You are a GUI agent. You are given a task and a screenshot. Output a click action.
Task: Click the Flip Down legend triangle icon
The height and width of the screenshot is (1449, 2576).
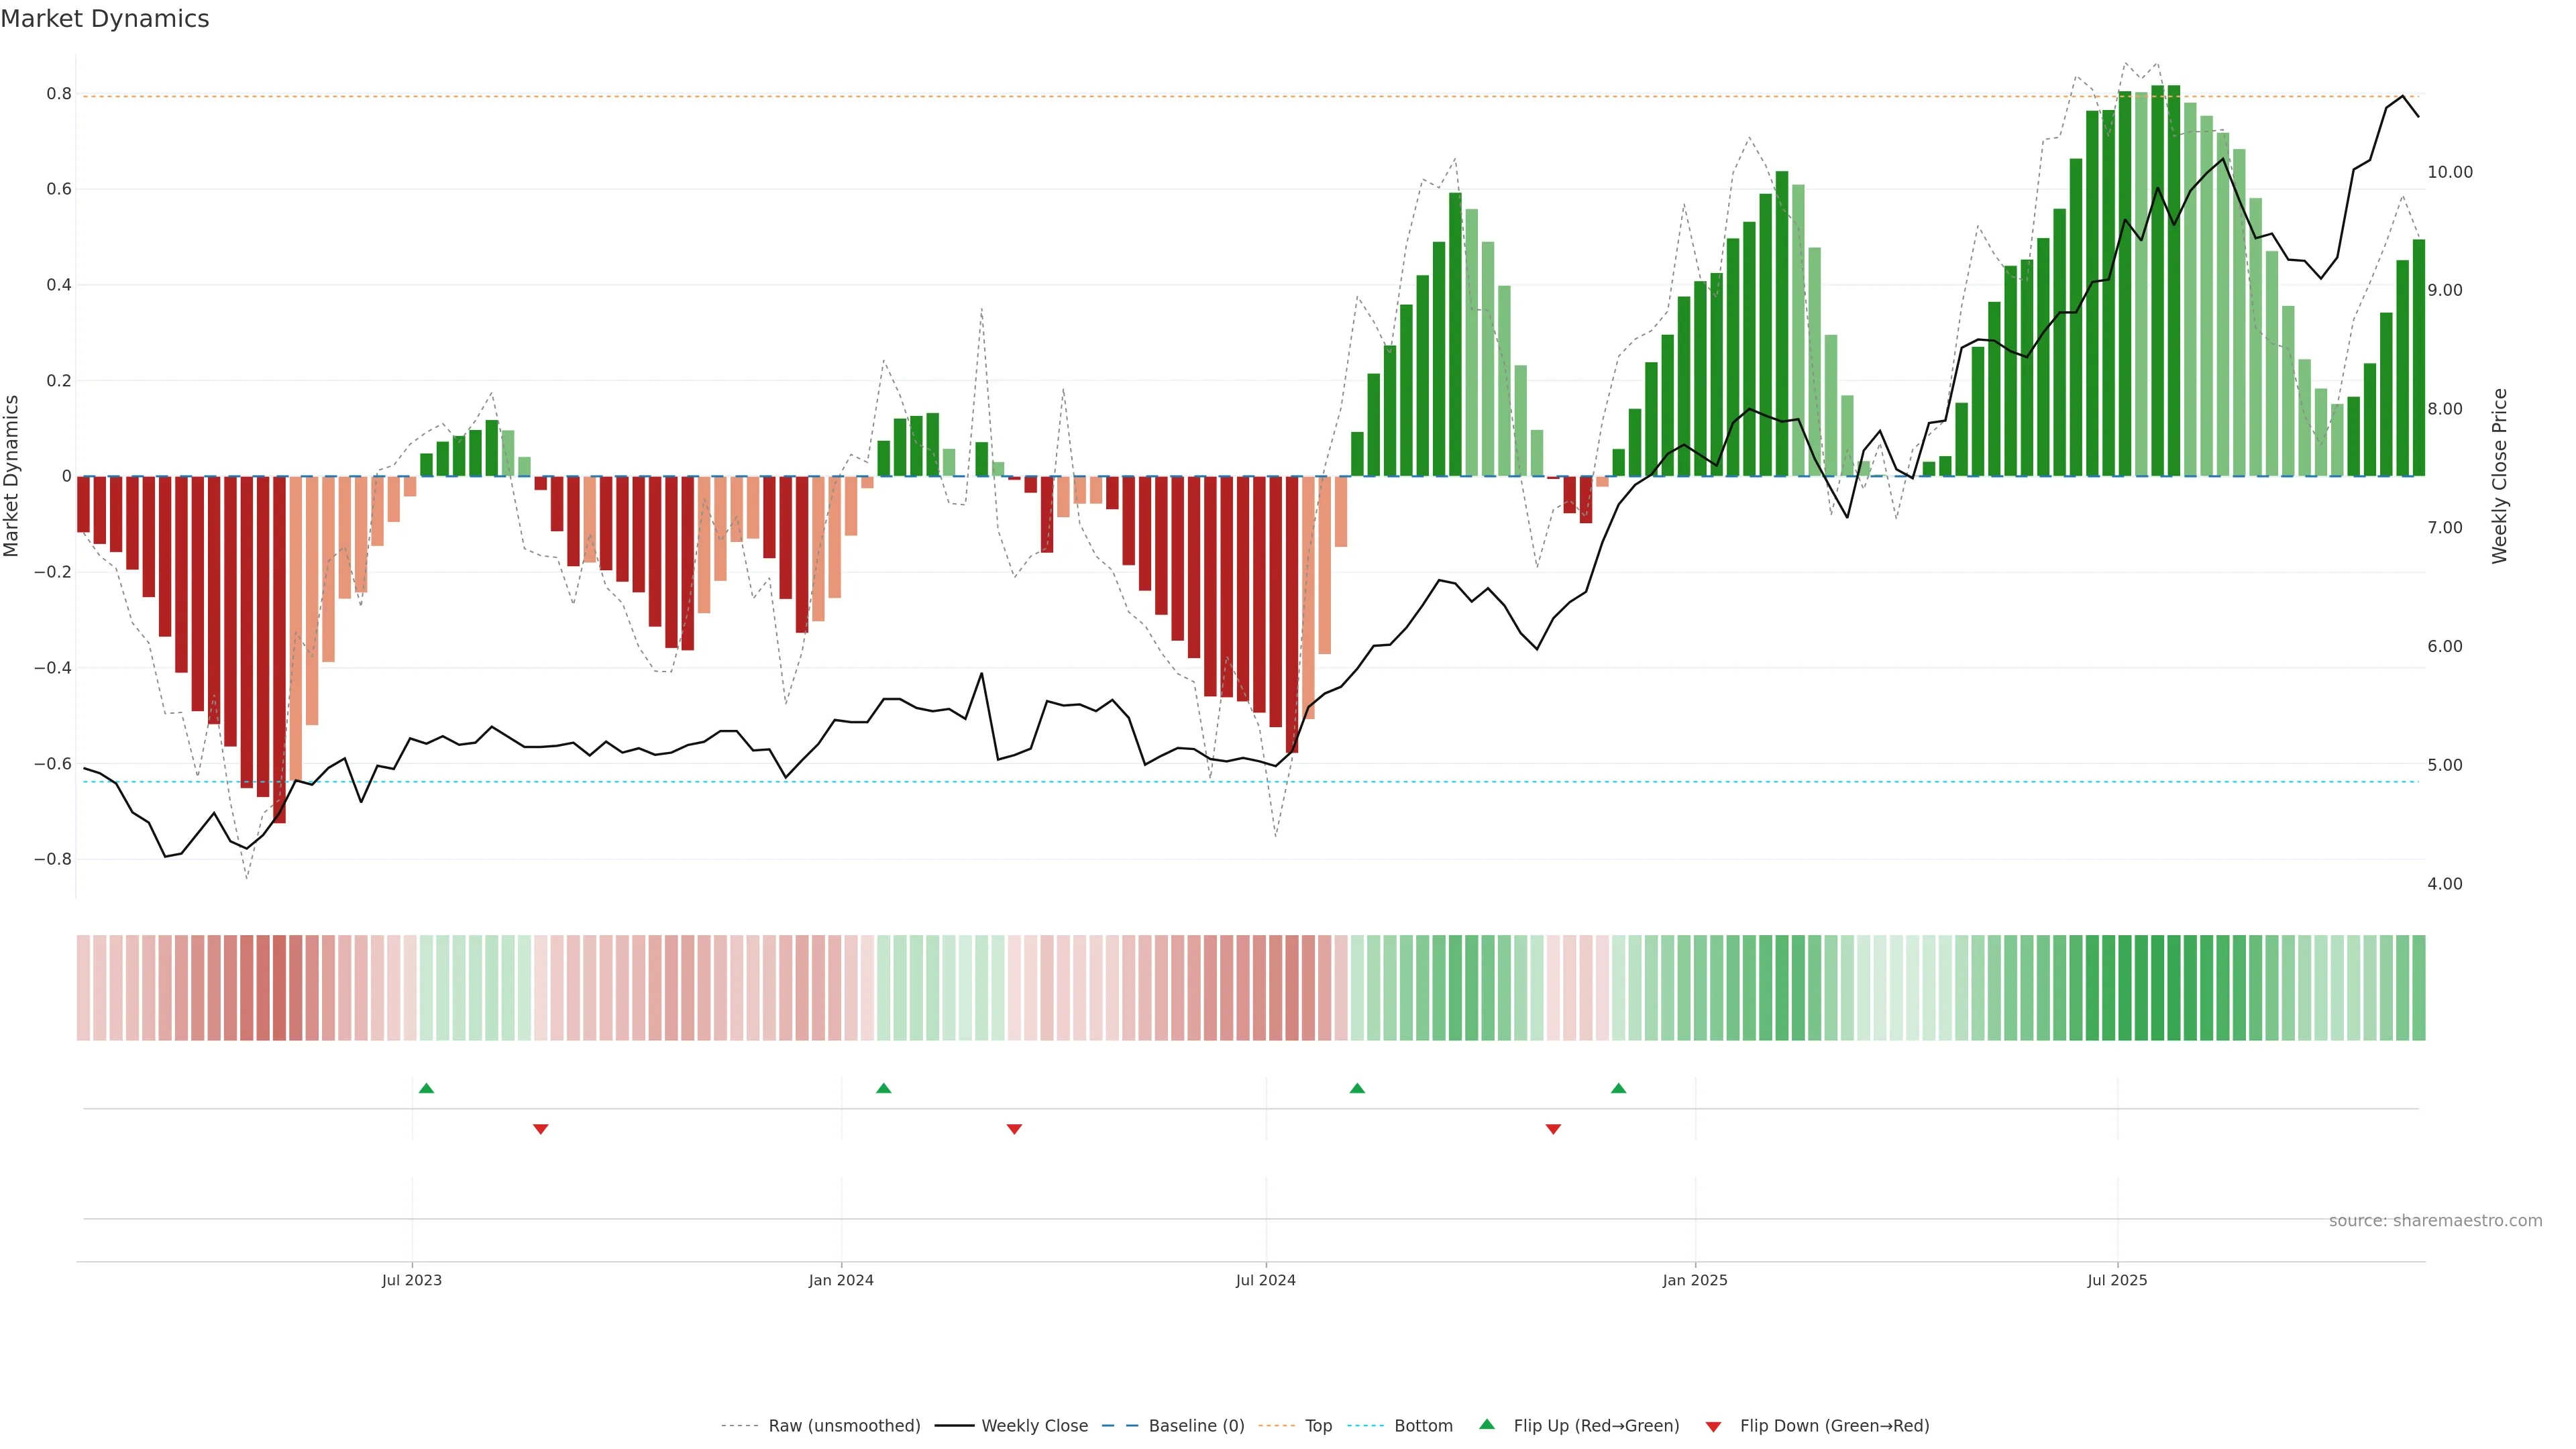pyautogui.click(x=1713, y=1426)
